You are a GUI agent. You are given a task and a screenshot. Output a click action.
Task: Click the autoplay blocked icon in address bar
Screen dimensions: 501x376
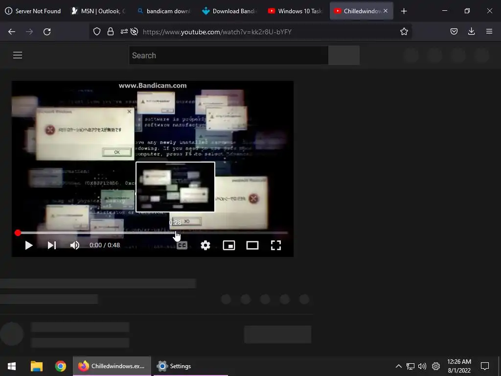coord(135,31)
